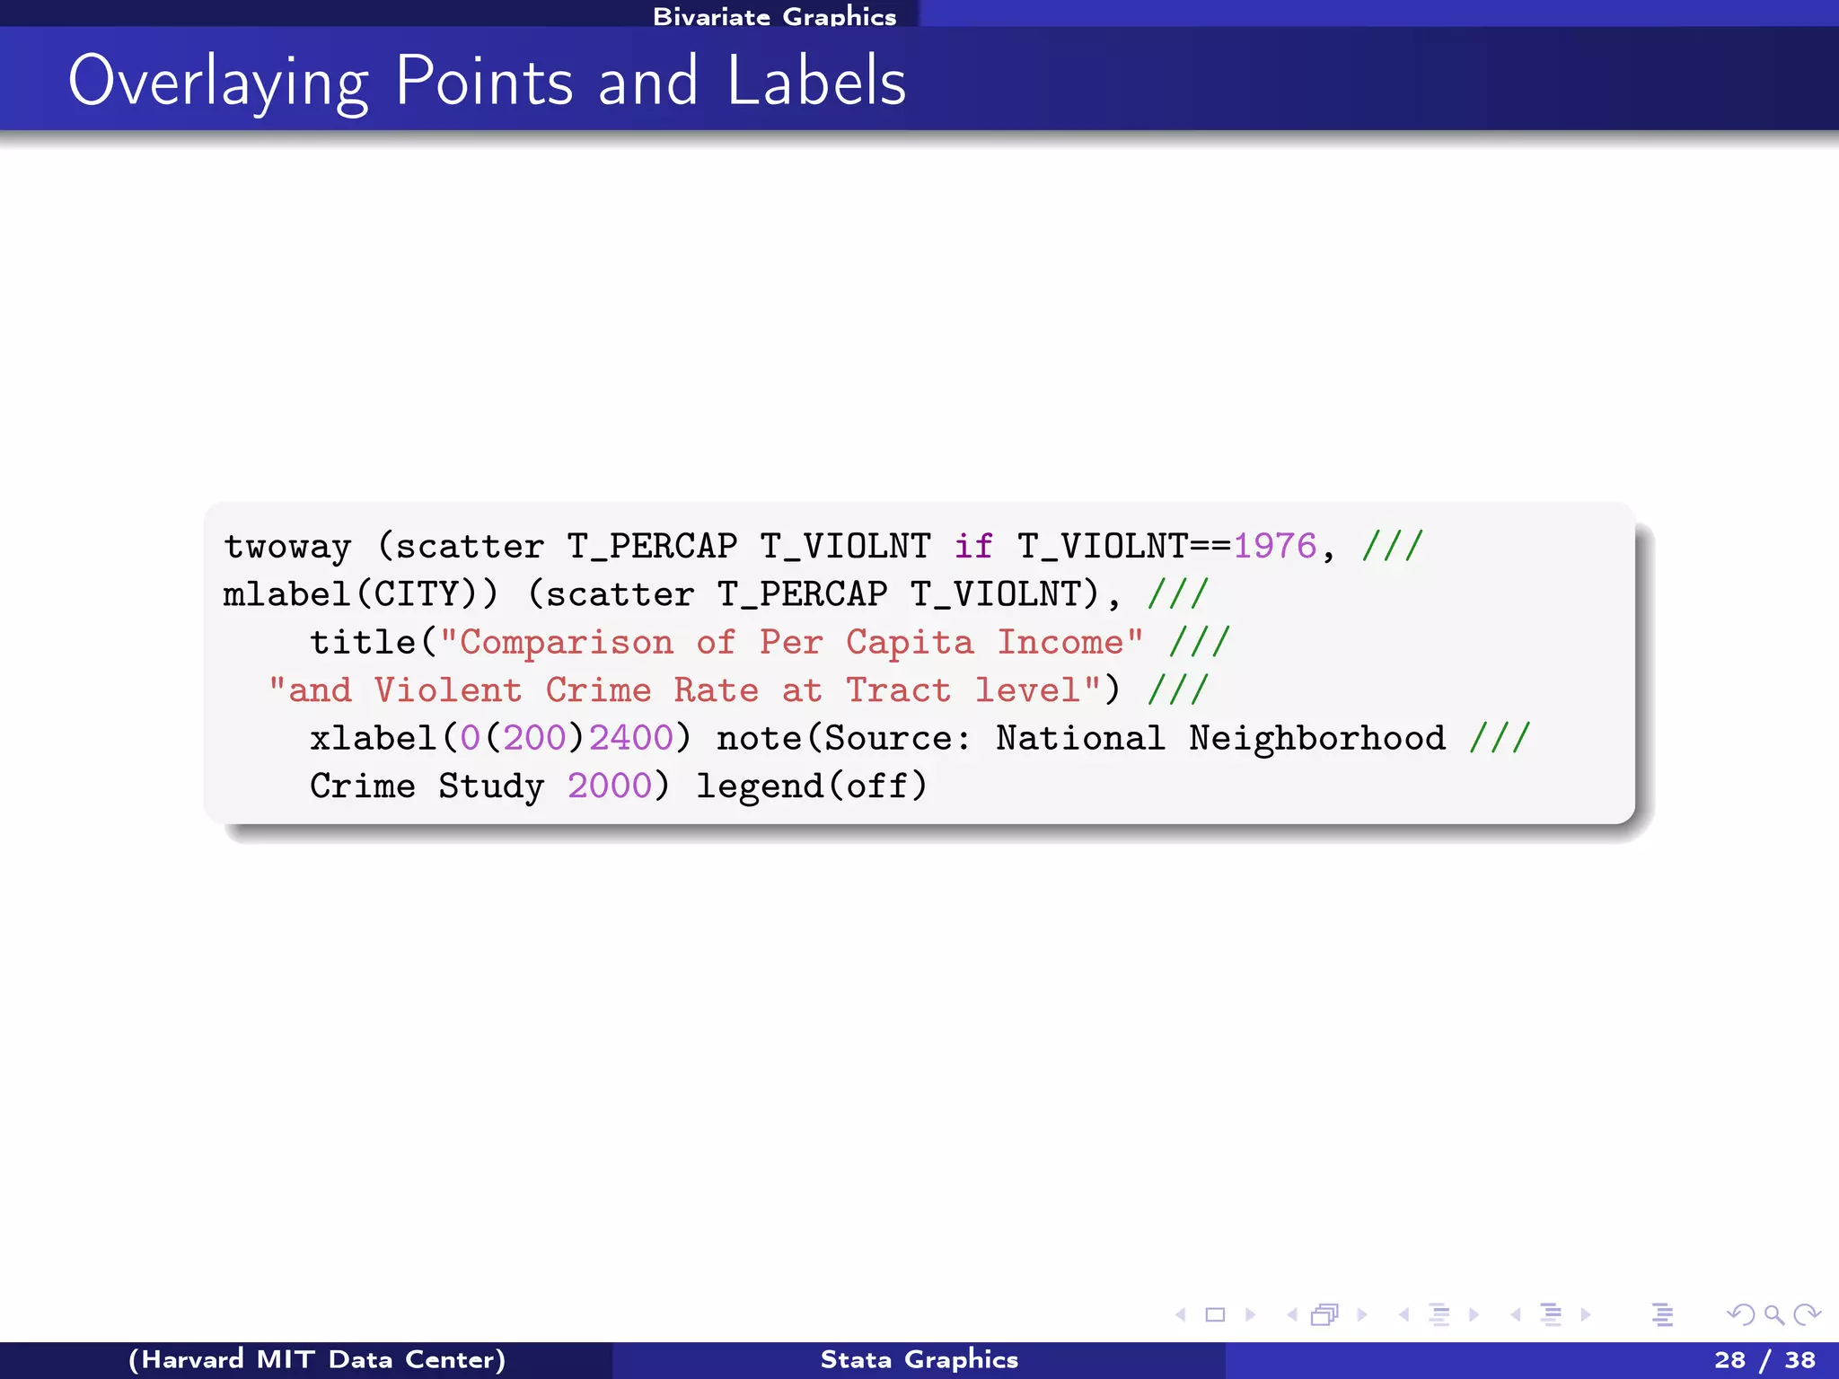Click the subsection navigation lines icon
This screenshot has height=1379, width=1839.
pyautogui.click(x=1439, y=1315)
